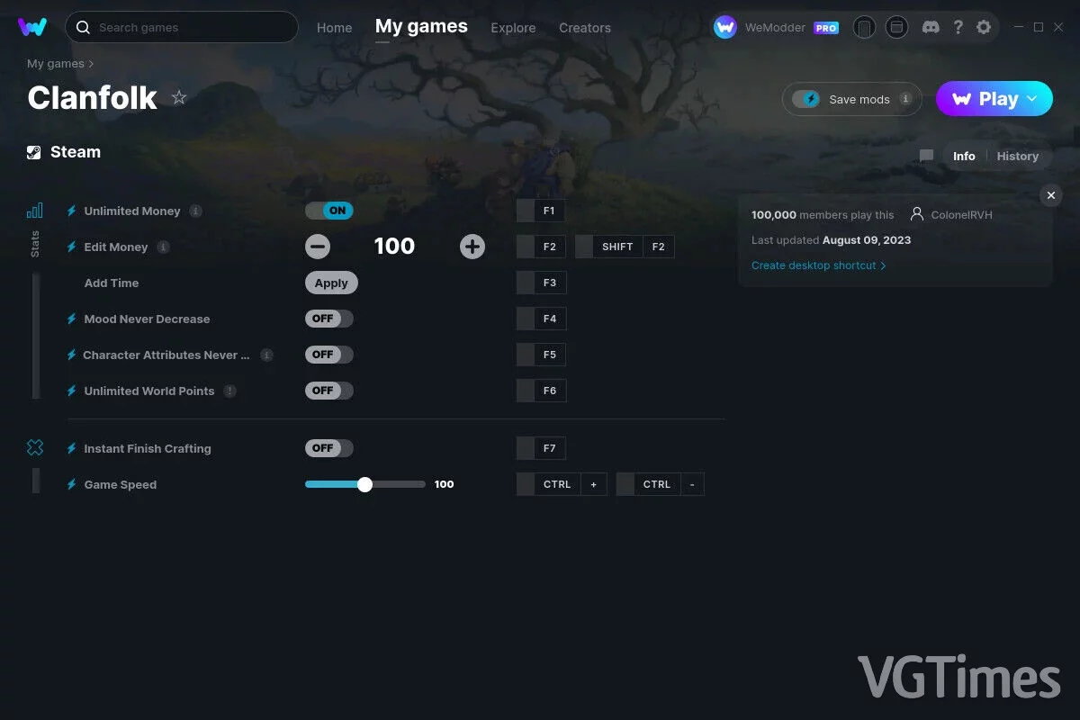Adjust the Game Speed slider handle
Viewport: 1080px width, 720px height.
click(364, 484)
